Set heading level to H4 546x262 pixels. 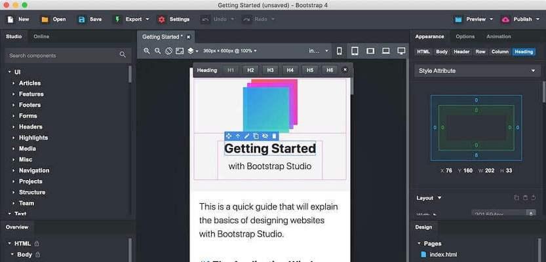click(290, 70)
